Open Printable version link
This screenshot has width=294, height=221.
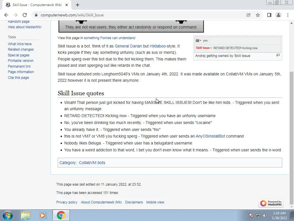coord(21,60)
